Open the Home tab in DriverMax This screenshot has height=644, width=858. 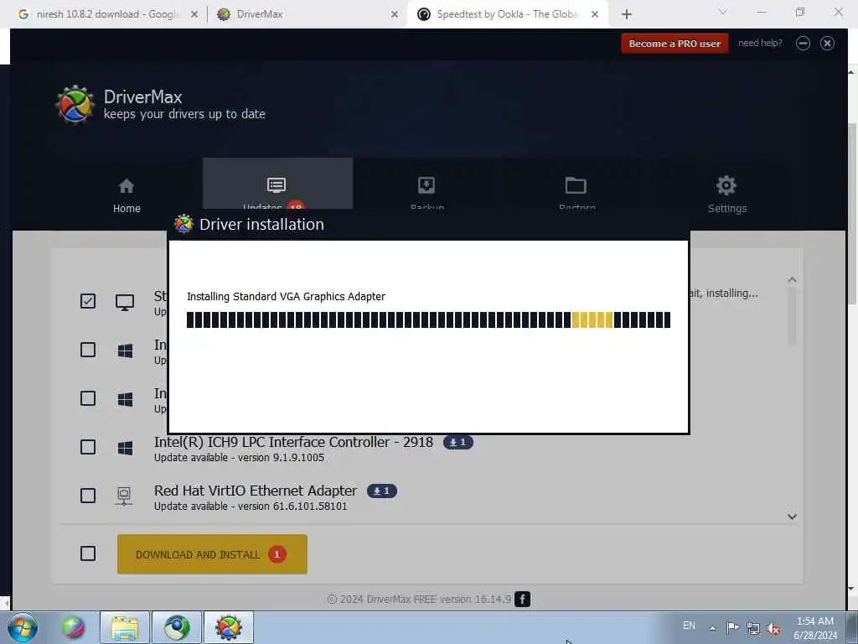click(x=127, y=195)
